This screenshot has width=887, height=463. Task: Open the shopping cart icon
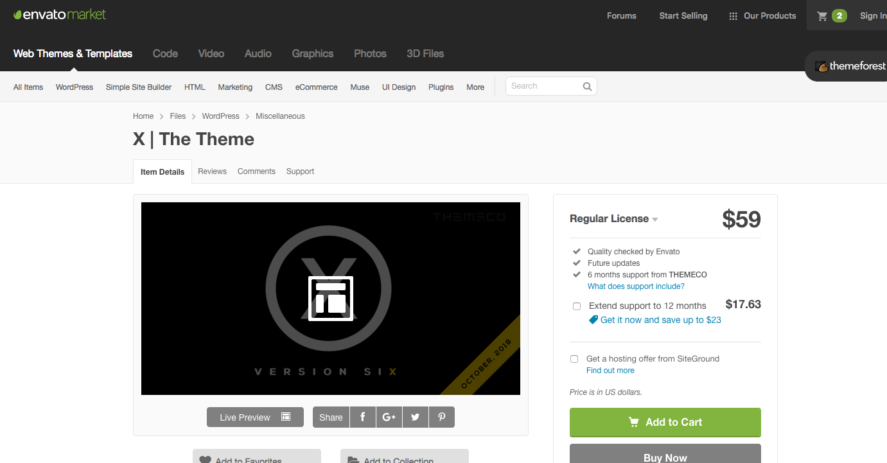(x=822, y=16)
